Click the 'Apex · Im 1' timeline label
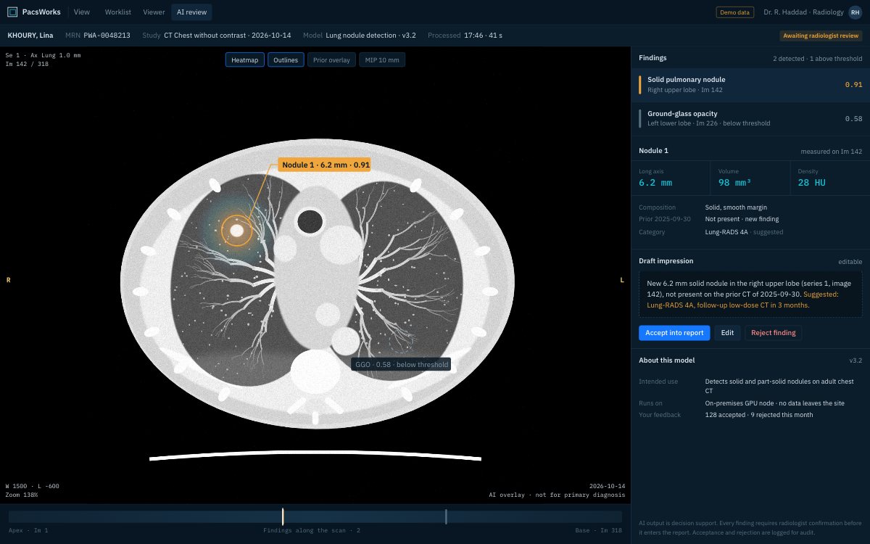The image size is (870, 544). [28, 531]
